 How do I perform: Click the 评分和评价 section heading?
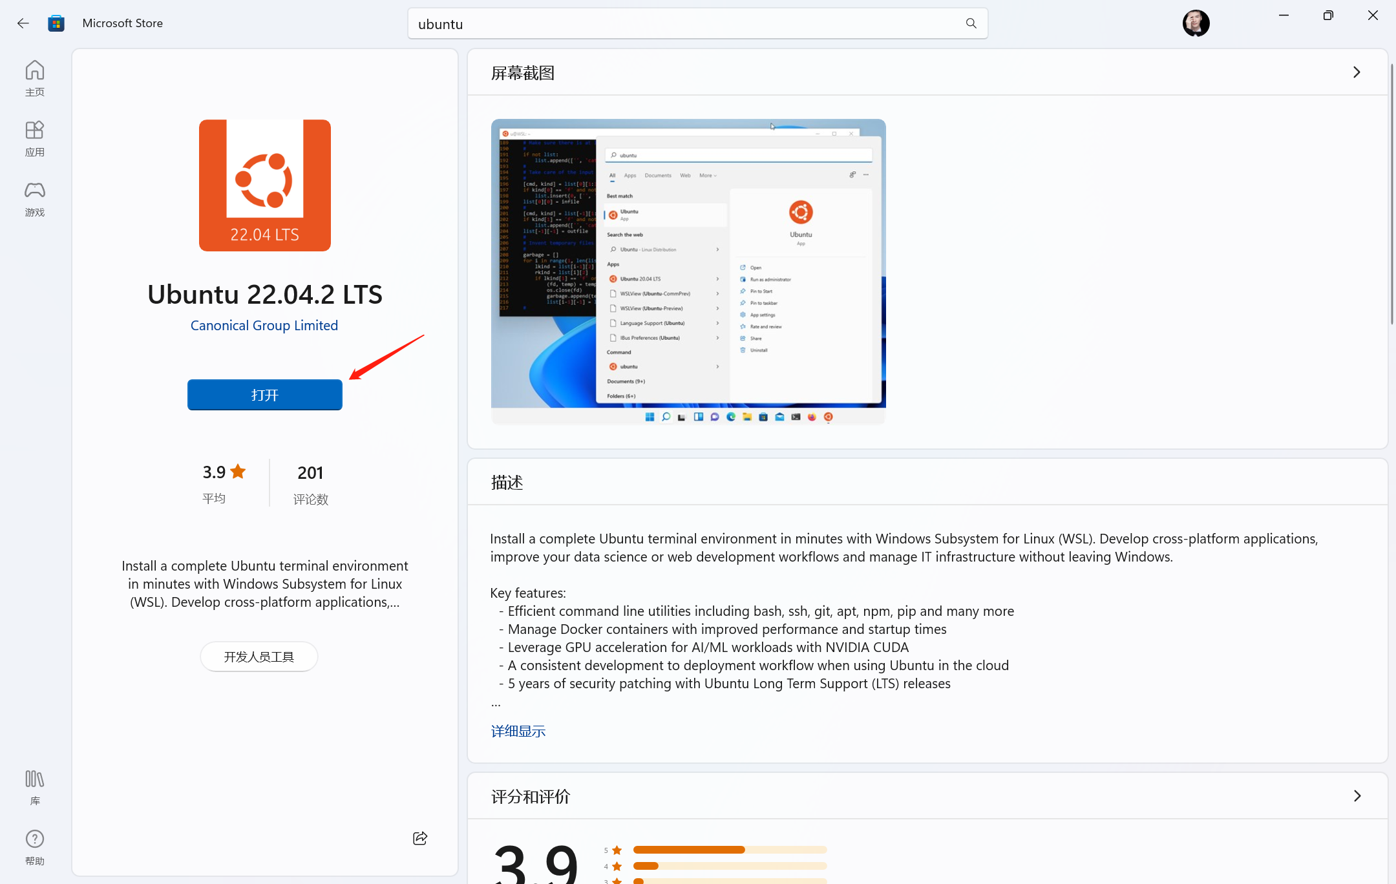coord(531,797)
